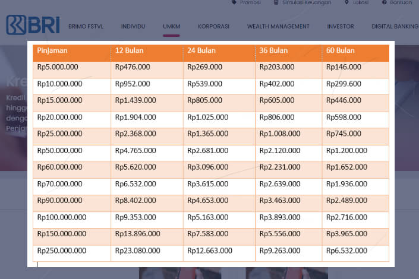Click the Rp605.000 installment cell
The height and width of the screenshot is (279, 419).
[289, 103]
